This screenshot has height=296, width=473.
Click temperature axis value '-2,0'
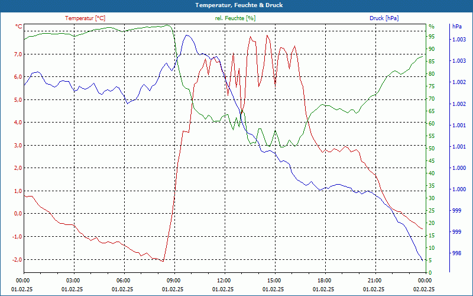pos(17,260)
